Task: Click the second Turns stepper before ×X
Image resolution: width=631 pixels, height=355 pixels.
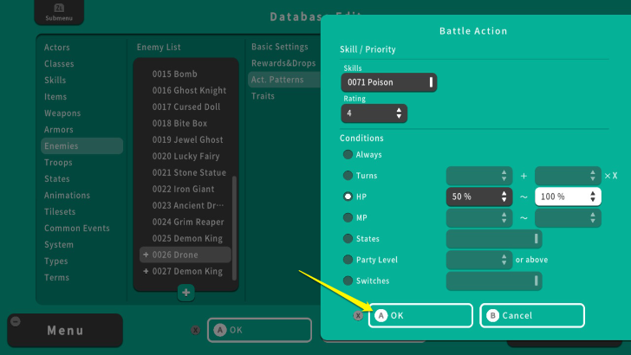Action: (x=568, y=176)
